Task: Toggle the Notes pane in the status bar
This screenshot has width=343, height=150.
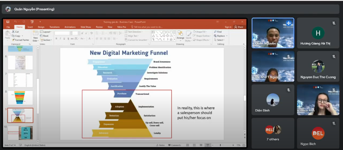Action: (x=160, y=145)
